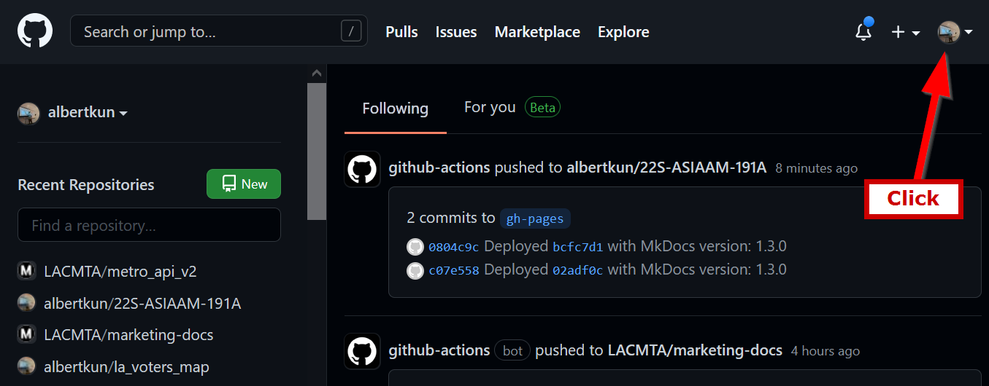
Task: Open Marketplace from the header
Action: pos(537,32)
